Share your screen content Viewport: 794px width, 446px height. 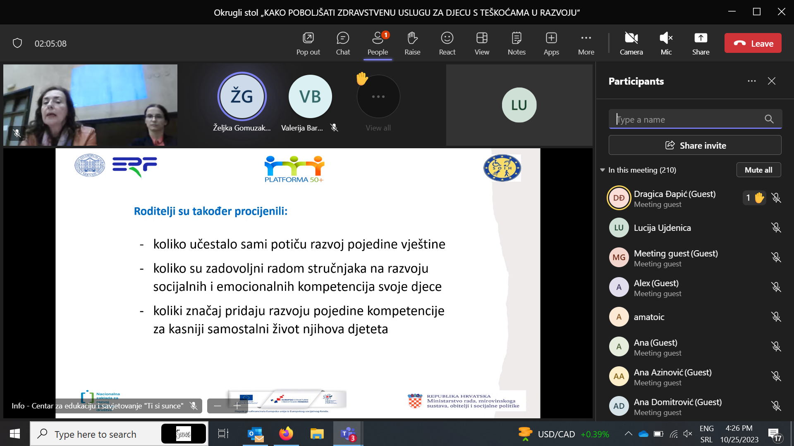[701, 43]
